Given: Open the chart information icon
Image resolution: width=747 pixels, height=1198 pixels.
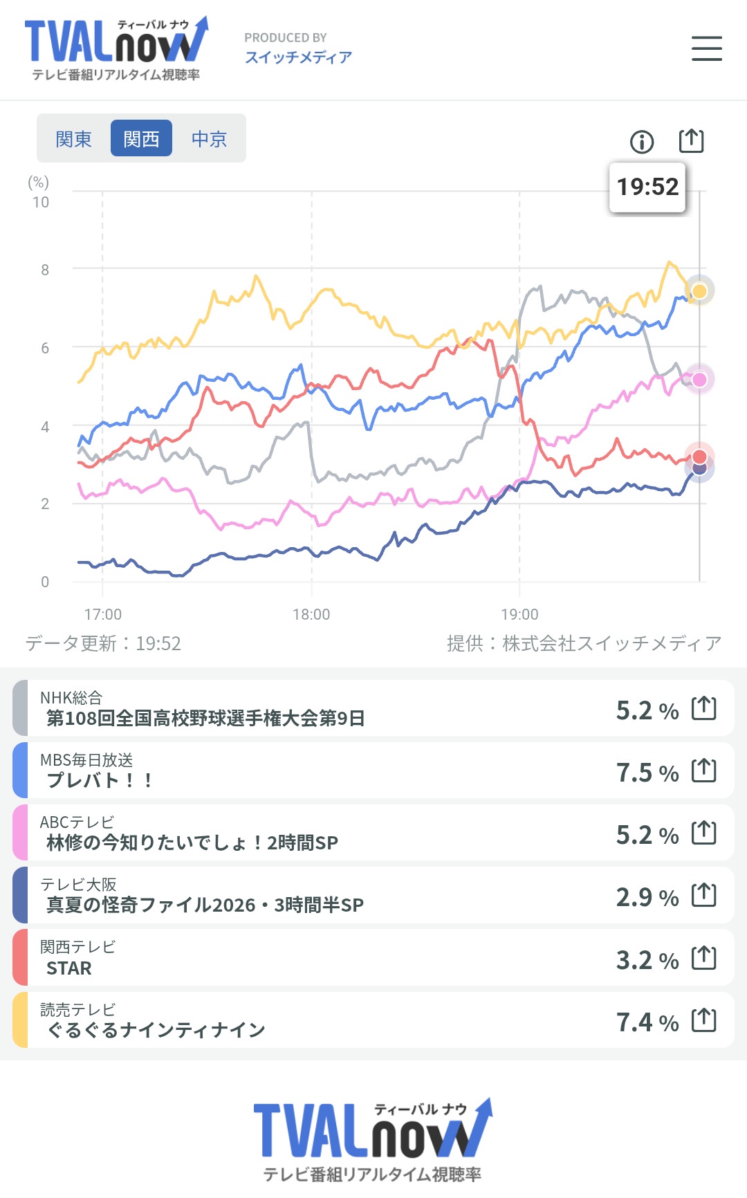Looking at the screenshot, I should [x=642, y=142].
